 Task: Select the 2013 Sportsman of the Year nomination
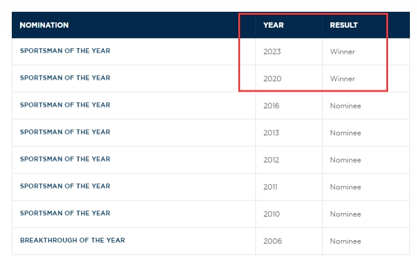(x=65, y=132)
